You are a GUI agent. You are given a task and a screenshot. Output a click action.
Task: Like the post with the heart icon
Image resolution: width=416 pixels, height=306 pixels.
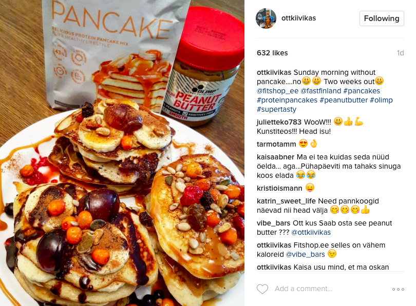click(262, 289)
